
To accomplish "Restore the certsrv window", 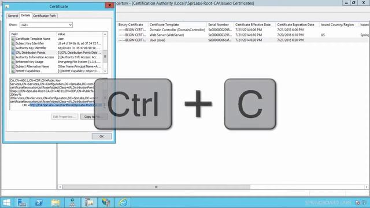I will (353, 3).
